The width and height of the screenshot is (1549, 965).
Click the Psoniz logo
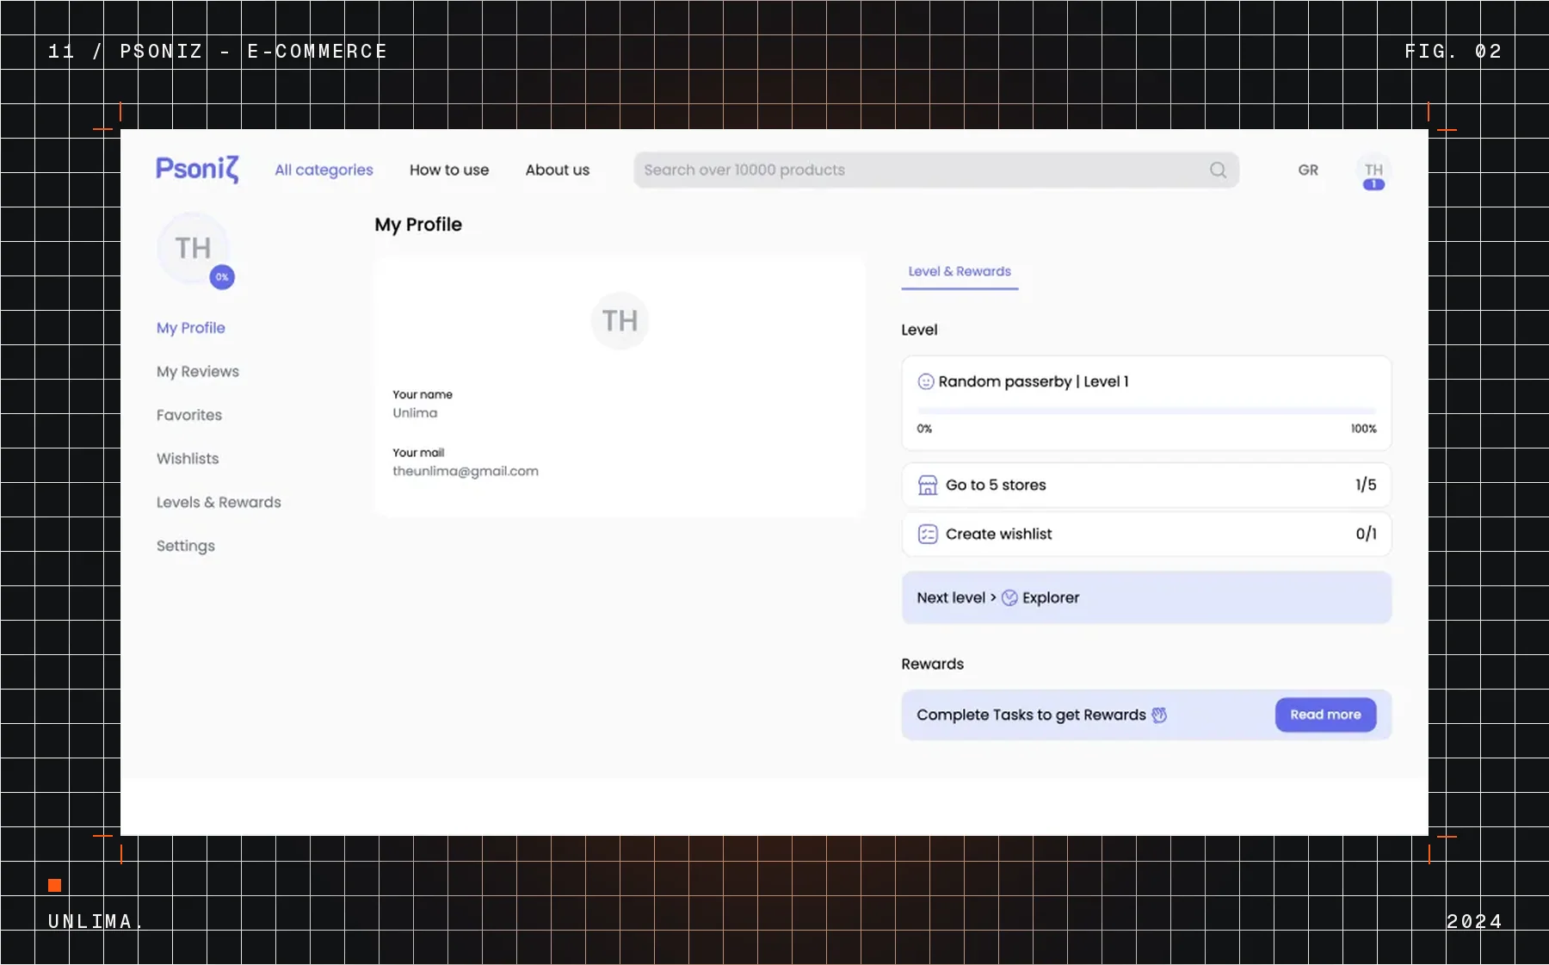[197, 170]
